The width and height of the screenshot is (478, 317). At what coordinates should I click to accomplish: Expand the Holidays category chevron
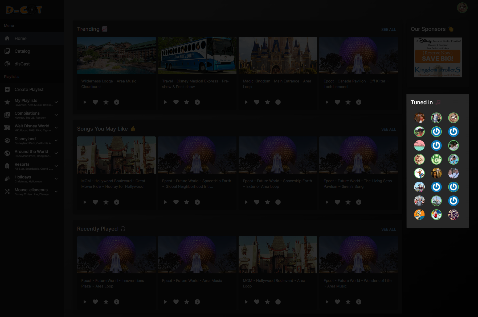pos(56,179)
